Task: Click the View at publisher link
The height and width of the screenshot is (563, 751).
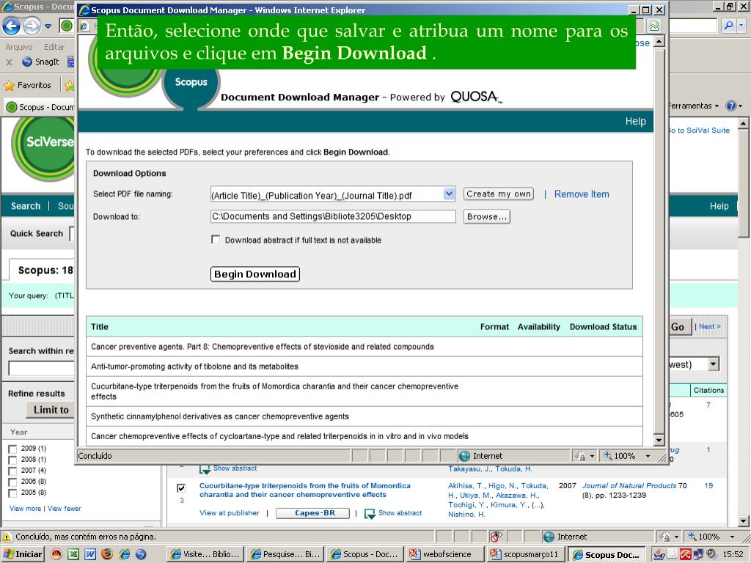Action: (229, 512)
